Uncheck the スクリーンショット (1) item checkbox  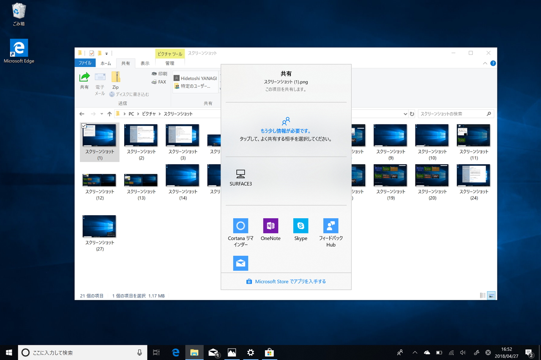(84, 126)
